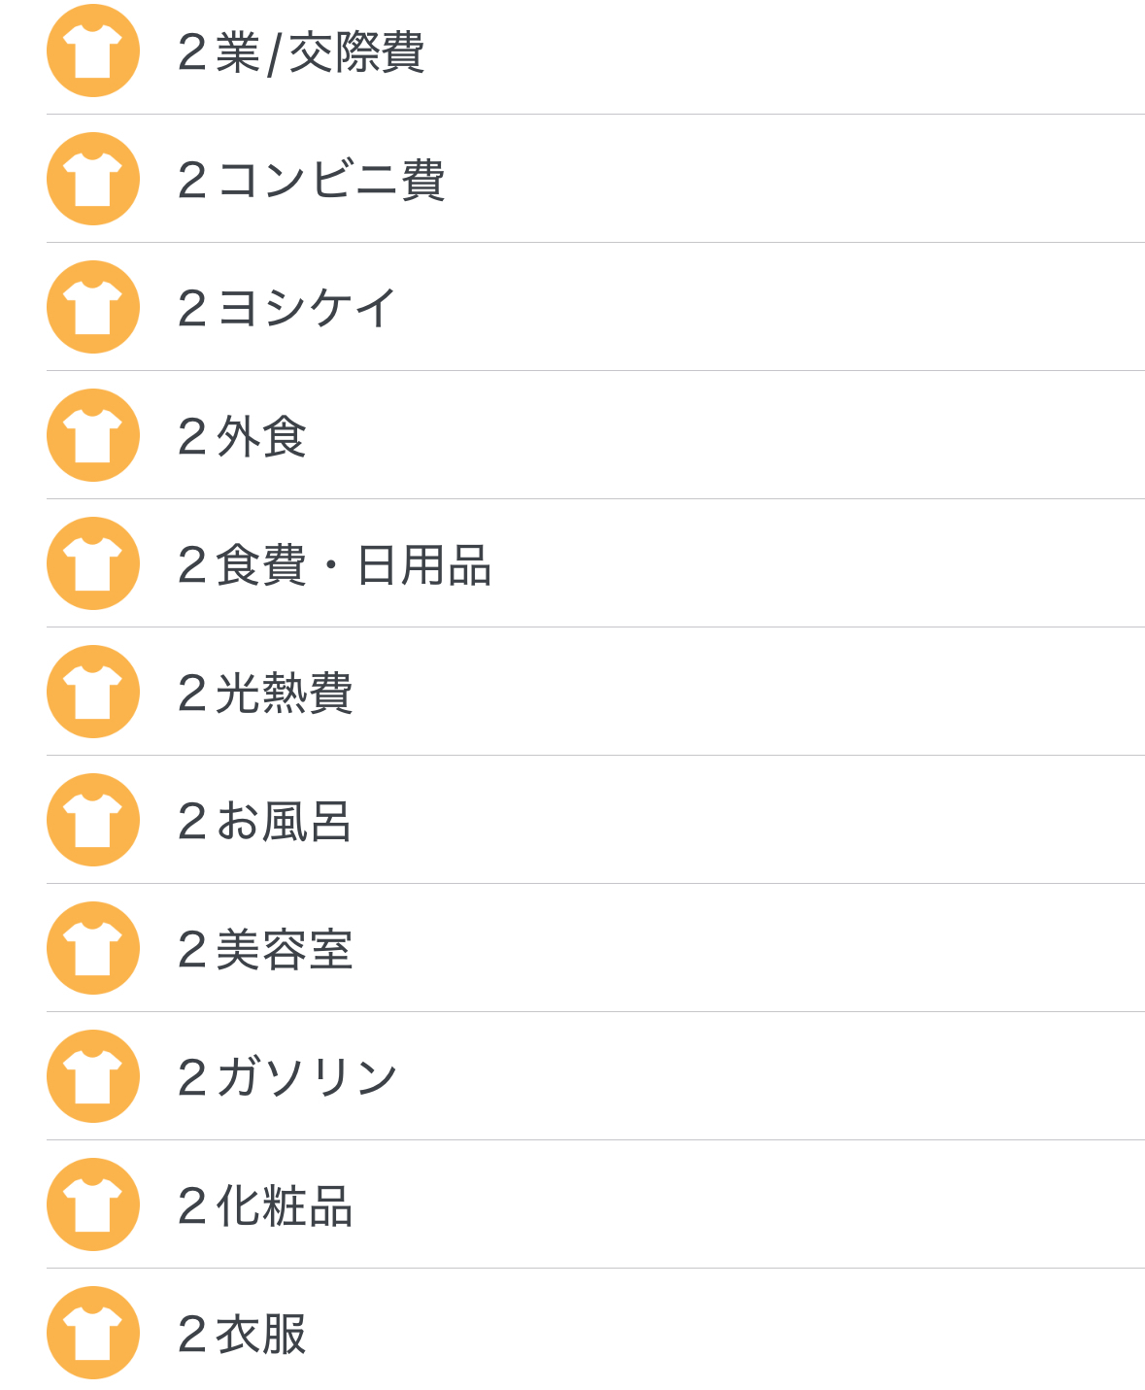Click the shirt icon next to ２光熱費

pyautogui.click(x=93, y=692)
